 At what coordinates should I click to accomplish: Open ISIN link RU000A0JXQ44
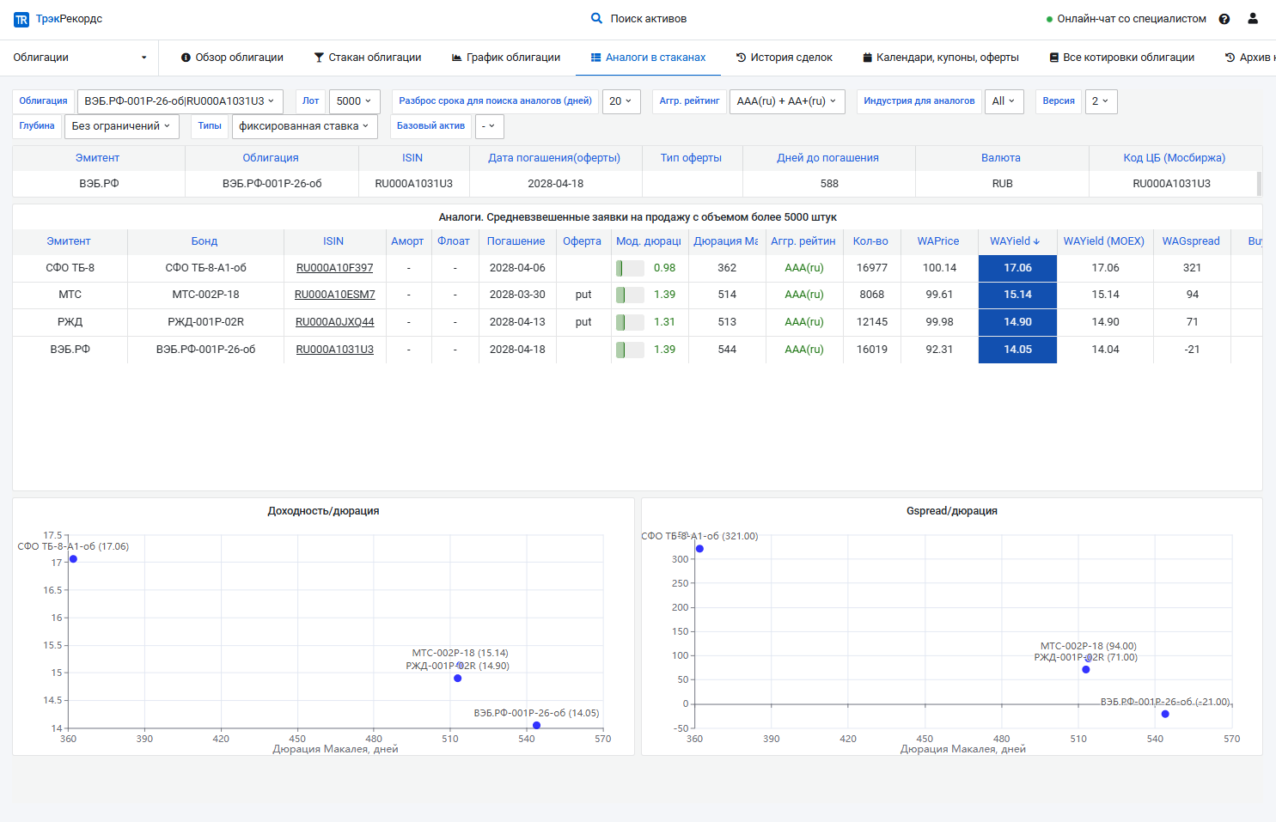334,322
